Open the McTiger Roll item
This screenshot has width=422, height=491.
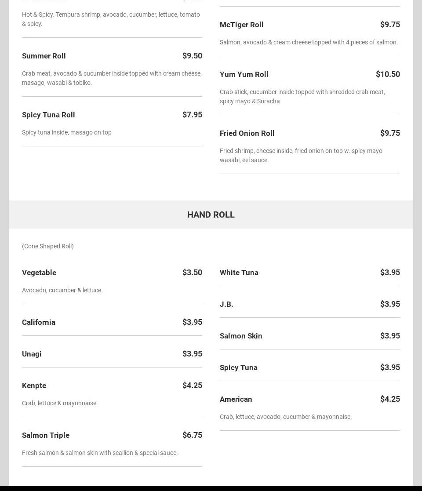tap(241, 25)
